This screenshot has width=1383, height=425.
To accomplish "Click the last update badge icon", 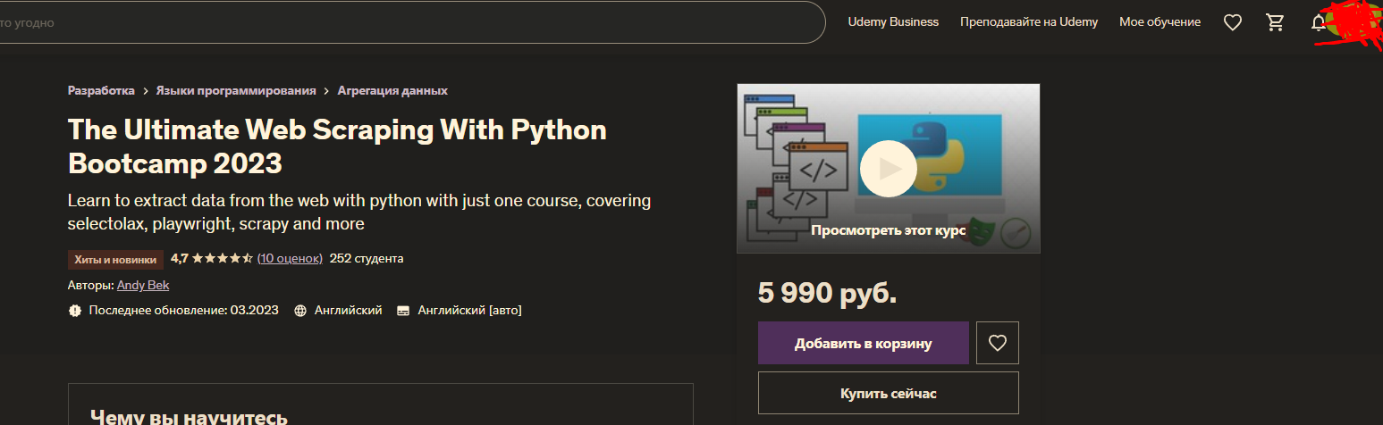I will tap(75, 311).
